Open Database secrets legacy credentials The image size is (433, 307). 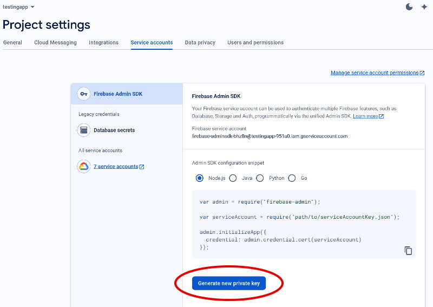[x=114, y=130]
